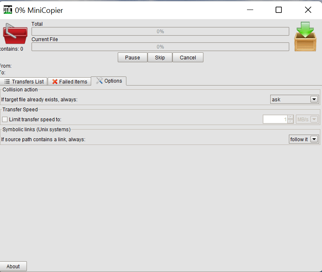Click the transfer speed value field

pyautogui.click(x=275, y=119)
